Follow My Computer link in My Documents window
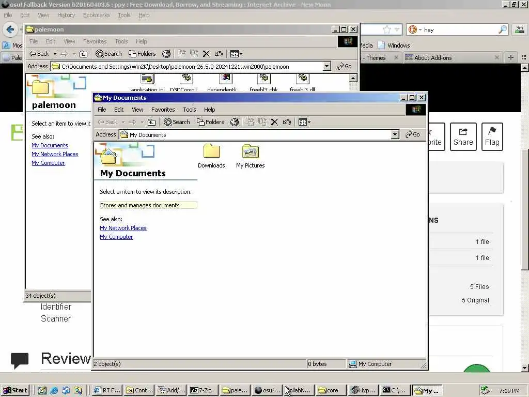This screenshot has width=529, height=397. (x=116, y=237)
